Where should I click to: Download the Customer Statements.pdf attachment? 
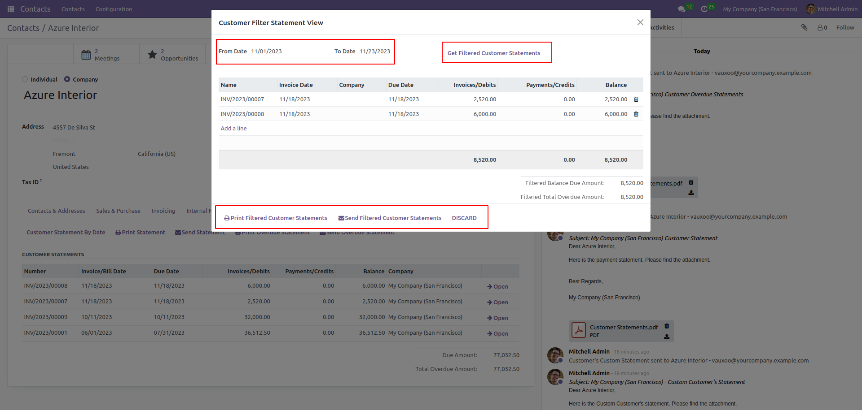pyautogui.click(x=667, y=336)
